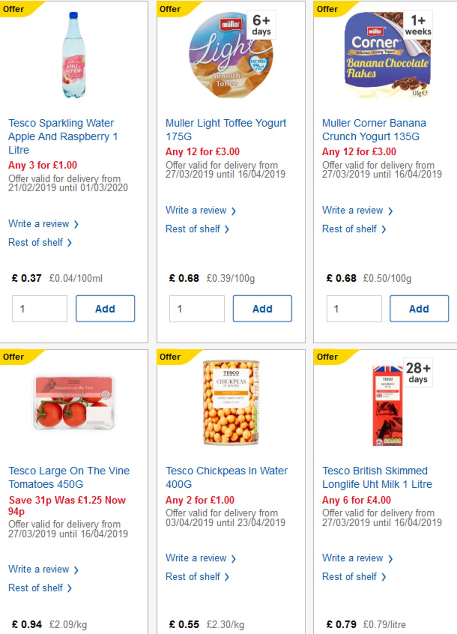This screenshot has width=457, height=634.
Task: Open the Muller Corner Banana Crunch product title
Action: 374,130
